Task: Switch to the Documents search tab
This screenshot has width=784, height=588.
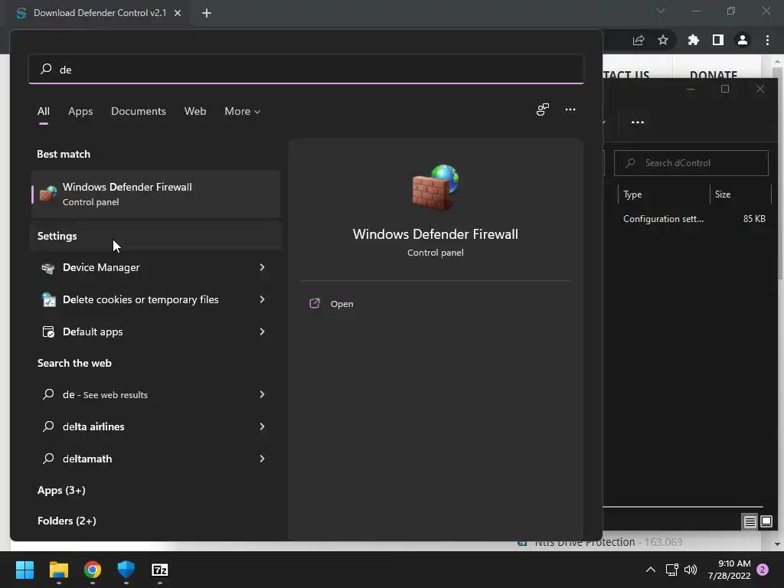Action: [x=139, y=111]
